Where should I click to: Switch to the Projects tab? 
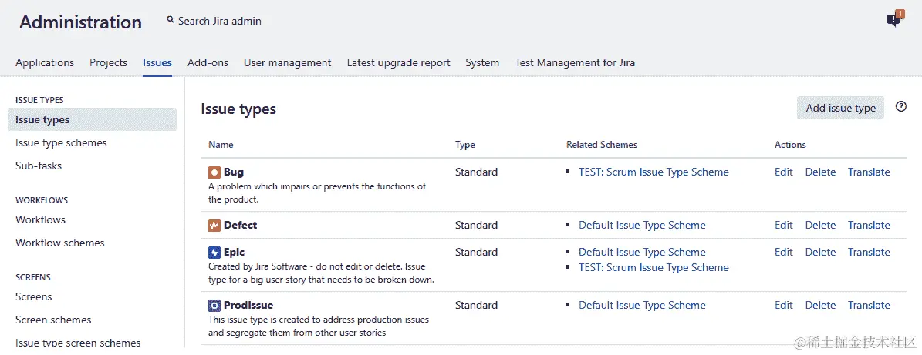tap(108, 63)
